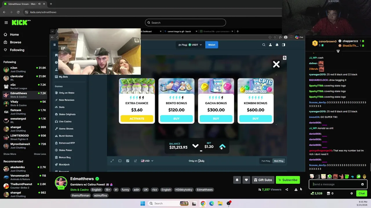Open game in popout icon
Image resolution: width=371 pixels, height=208 pixels.
(x=135, y=161)
